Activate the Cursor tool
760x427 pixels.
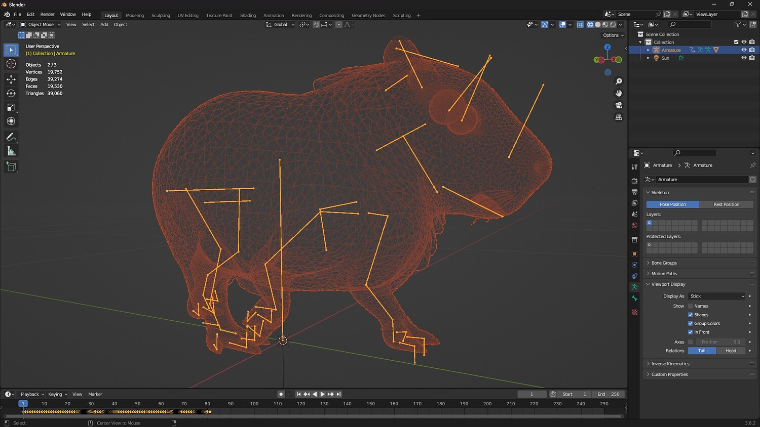(x=11, y=64)
